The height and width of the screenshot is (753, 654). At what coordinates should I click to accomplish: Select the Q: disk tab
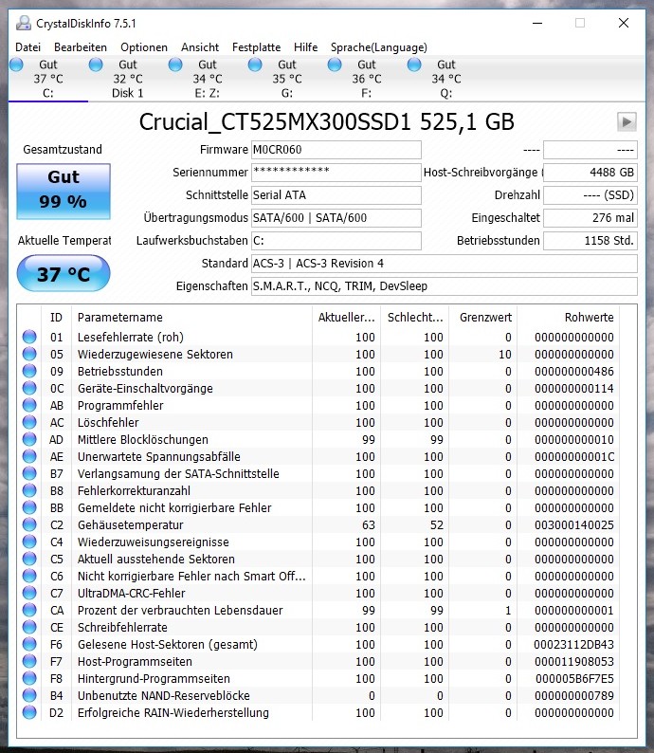coord(446,79)
